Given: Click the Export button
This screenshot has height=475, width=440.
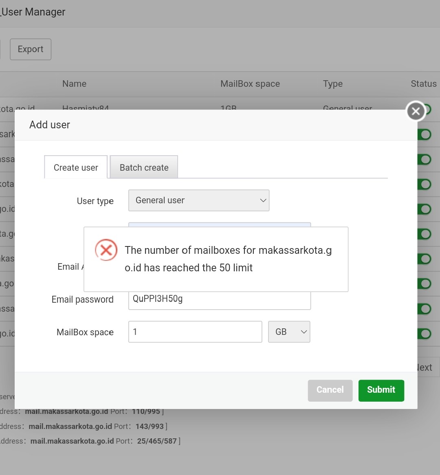Looking at the screenshot, I should click(31, 49).
